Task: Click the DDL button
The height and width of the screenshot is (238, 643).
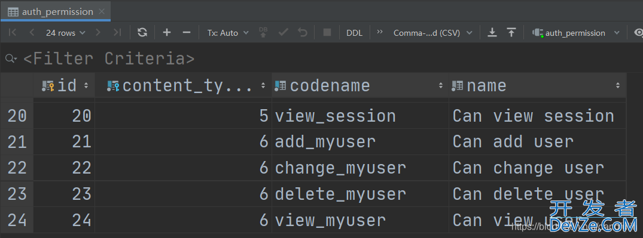Action: pyautogui.click(x=354, y=33)
